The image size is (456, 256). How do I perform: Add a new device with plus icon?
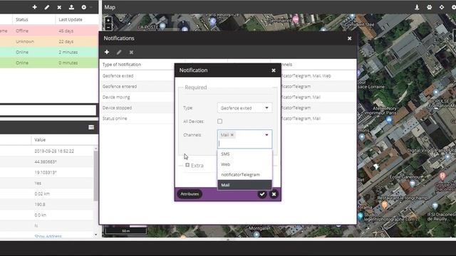35,7
